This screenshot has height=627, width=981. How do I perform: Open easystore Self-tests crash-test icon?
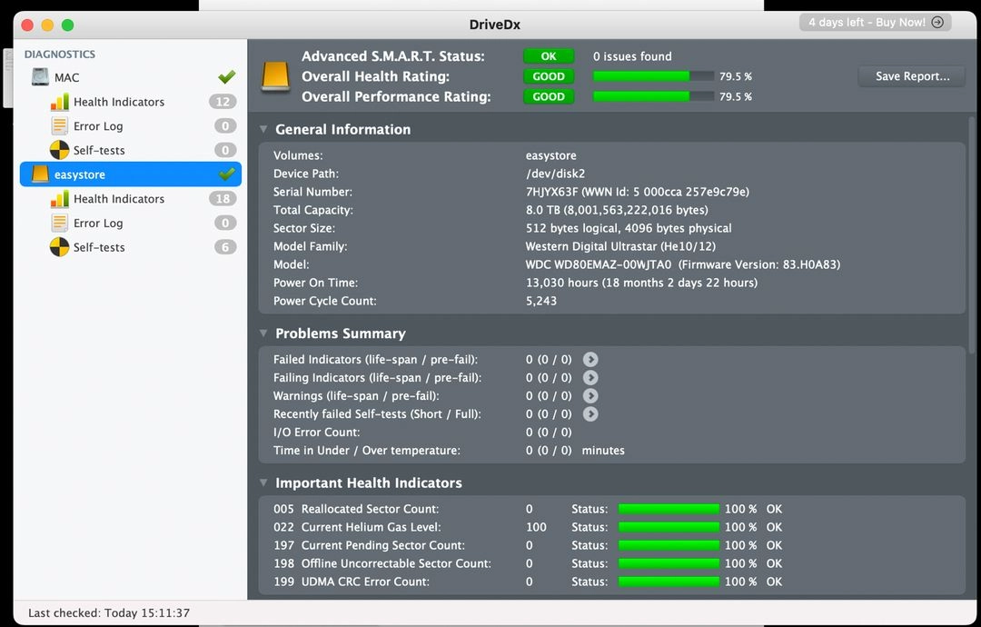point(59,247)
